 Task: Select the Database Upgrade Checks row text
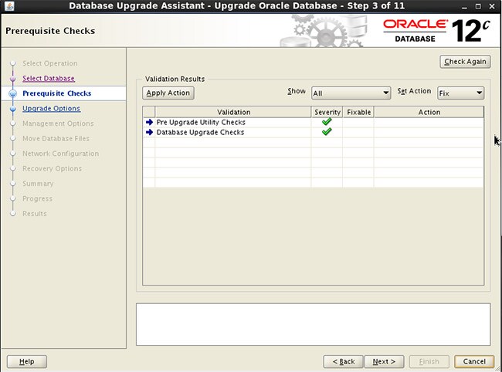coord(200,132)
